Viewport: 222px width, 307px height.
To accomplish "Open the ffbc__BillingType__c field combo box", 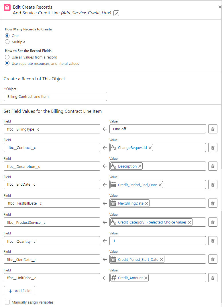I will (x=52, y=129).
